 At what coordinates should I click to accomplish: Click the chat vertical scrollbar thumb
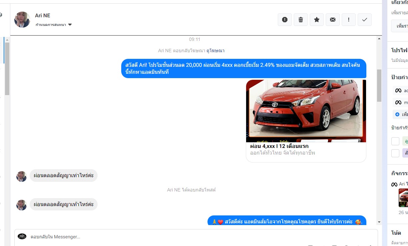click(x=379, y=85)
